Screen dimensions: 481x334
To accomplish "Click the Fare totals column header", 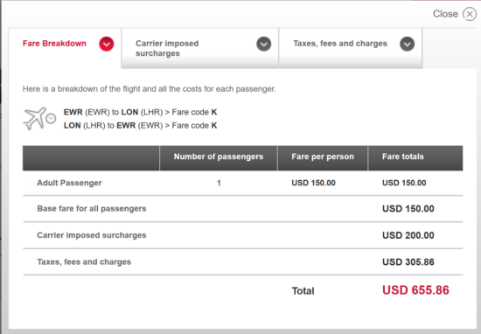I will [x=415, y=158].
